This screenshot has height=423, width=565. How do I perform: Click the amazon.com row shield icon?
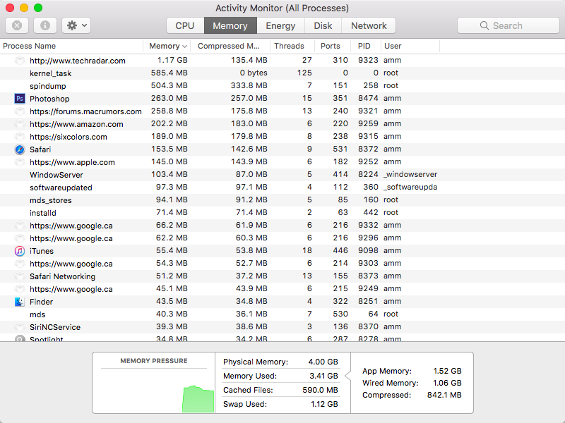[20, 124]
